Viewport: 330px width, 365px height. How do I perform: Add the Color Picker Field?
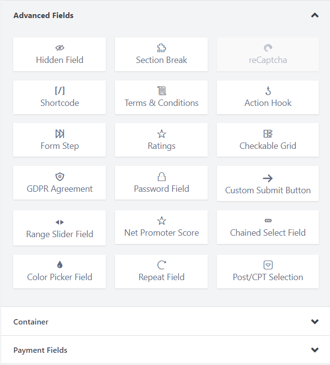tap(59, 271)
